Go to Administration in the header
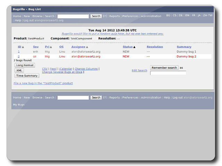Screen dimensions: 222x166 point(151,16)
